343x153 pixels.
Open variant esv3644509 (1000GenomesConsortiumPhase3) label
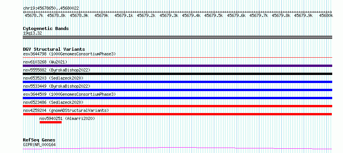(x=69, y=94)
